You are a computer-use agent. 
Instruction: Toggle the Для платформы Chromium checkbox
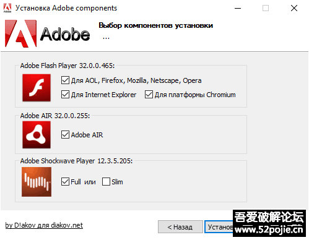pyautogui.click(x=149, y=95)
